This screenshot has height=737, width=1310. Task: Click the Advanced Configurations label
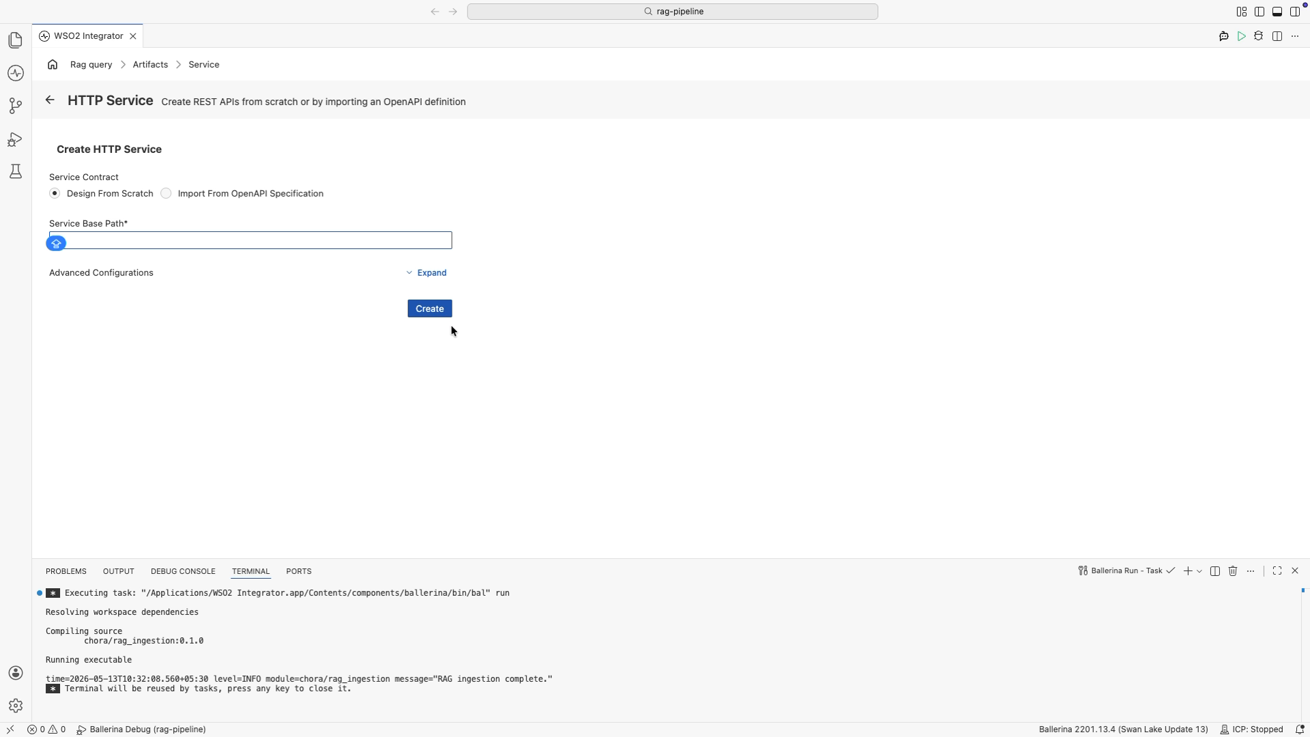pyautogui.click(x=101, y=273)
